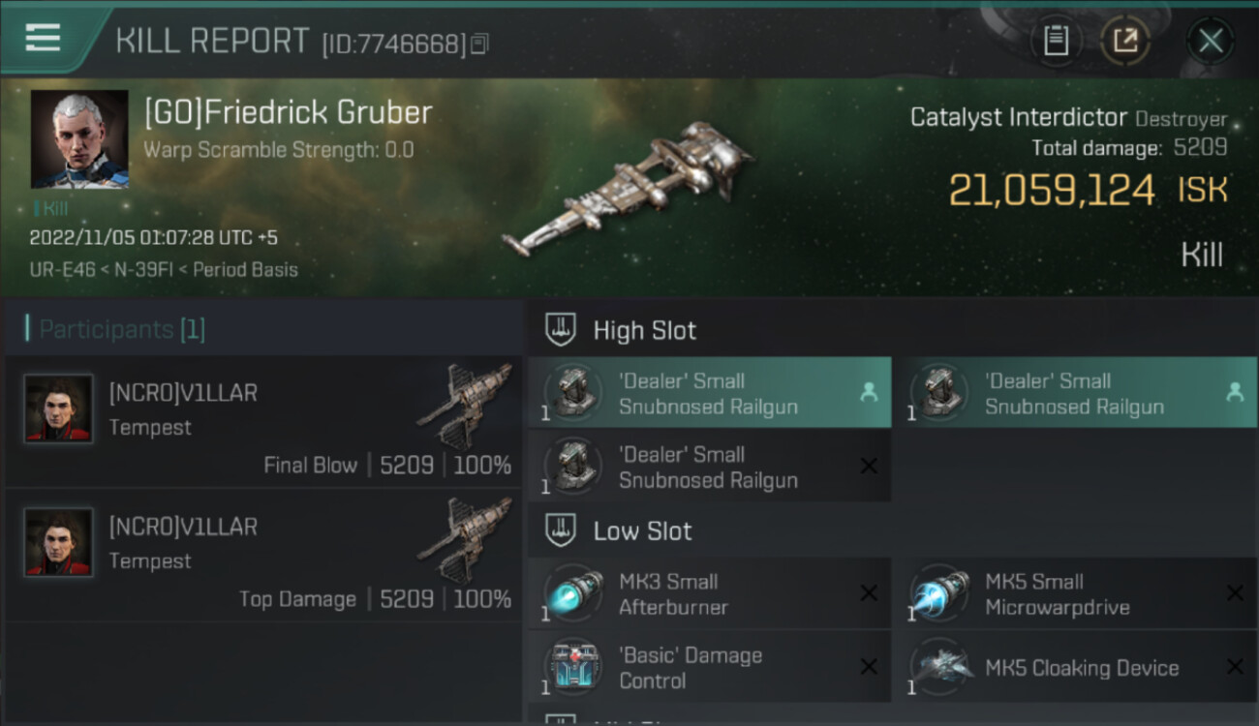Select V1LLAR Top Damage participant row
This screenshot has width=1259, height=726.
coord(263,555)
